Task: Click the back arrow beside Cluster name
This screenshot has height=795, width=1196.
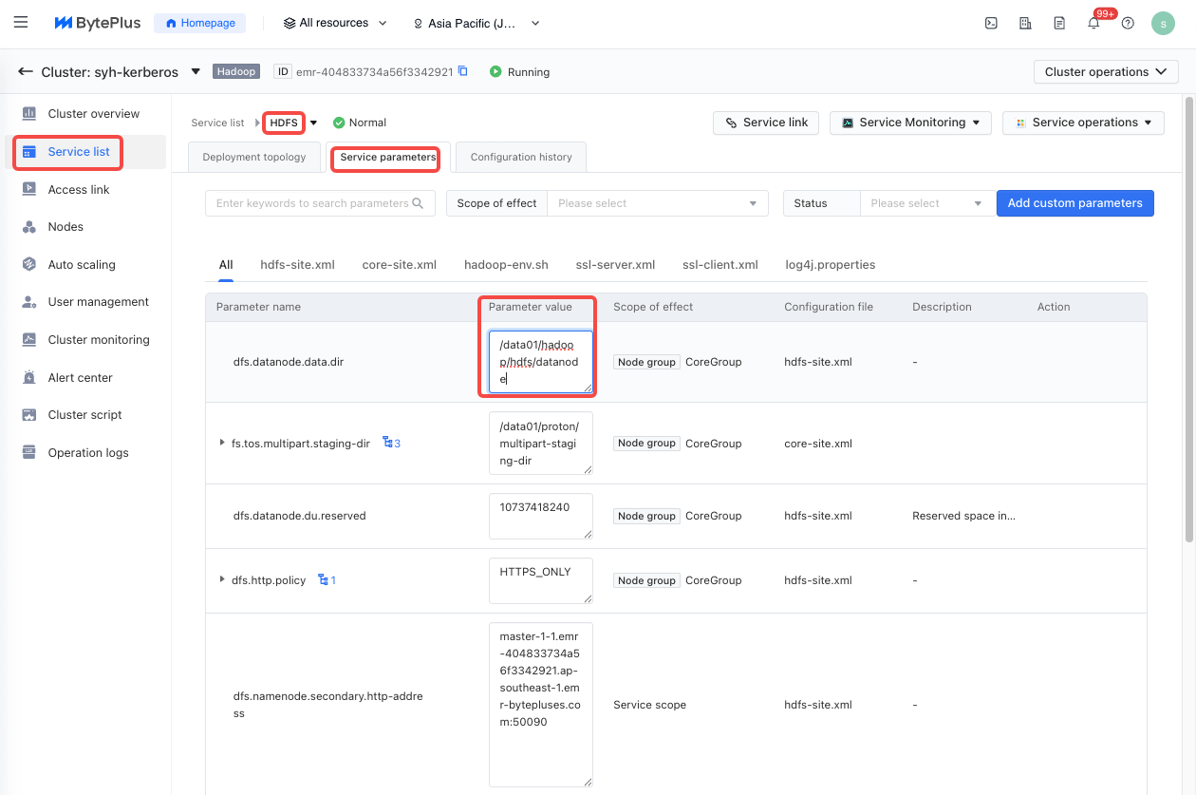Action: click(26, 72)
